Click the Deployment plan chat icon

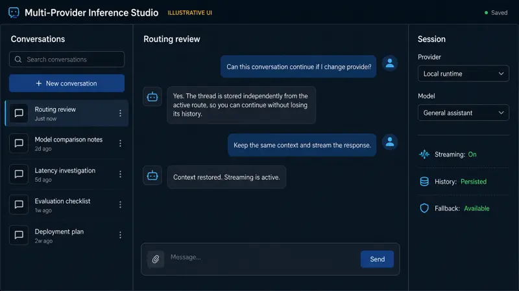tap(19, 235)
